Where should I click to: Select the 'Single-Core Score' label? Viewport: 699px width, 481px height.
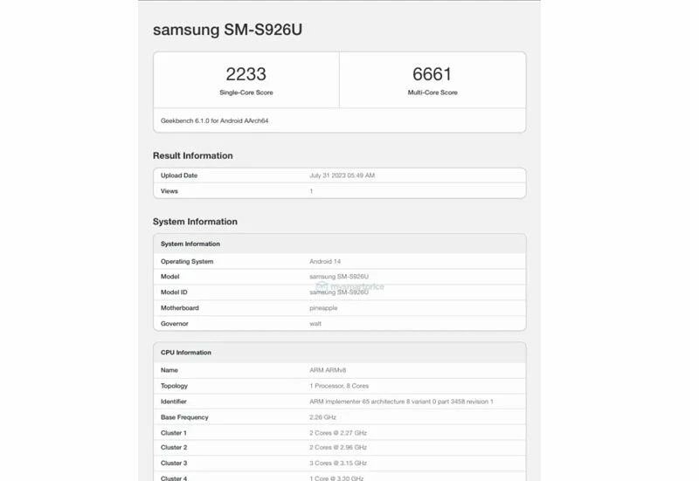246,93
